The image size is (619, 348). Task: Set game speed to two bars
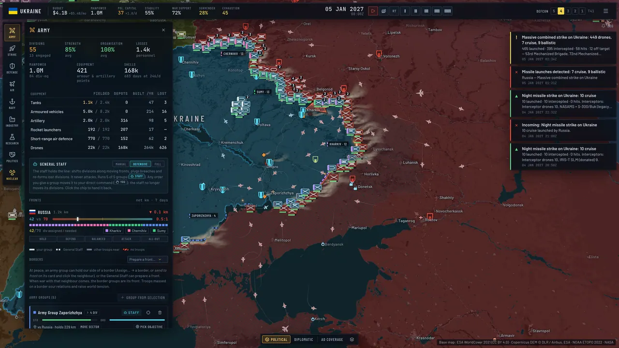[415, 11]
